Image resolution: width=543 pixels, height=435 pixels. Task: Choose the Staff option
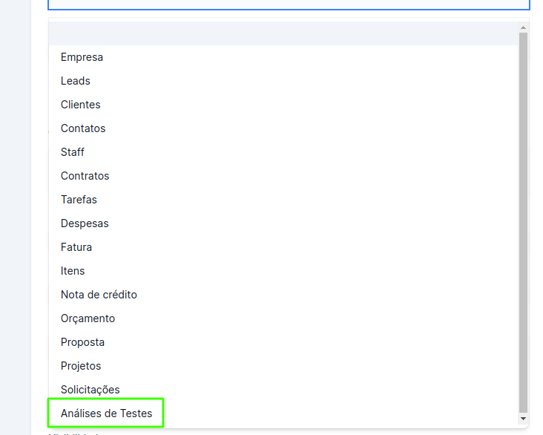pyautogui.click(x=73, y=152)
